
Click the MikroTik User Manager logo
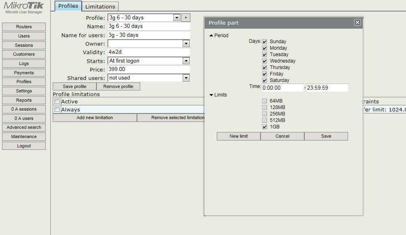point(24,7)
